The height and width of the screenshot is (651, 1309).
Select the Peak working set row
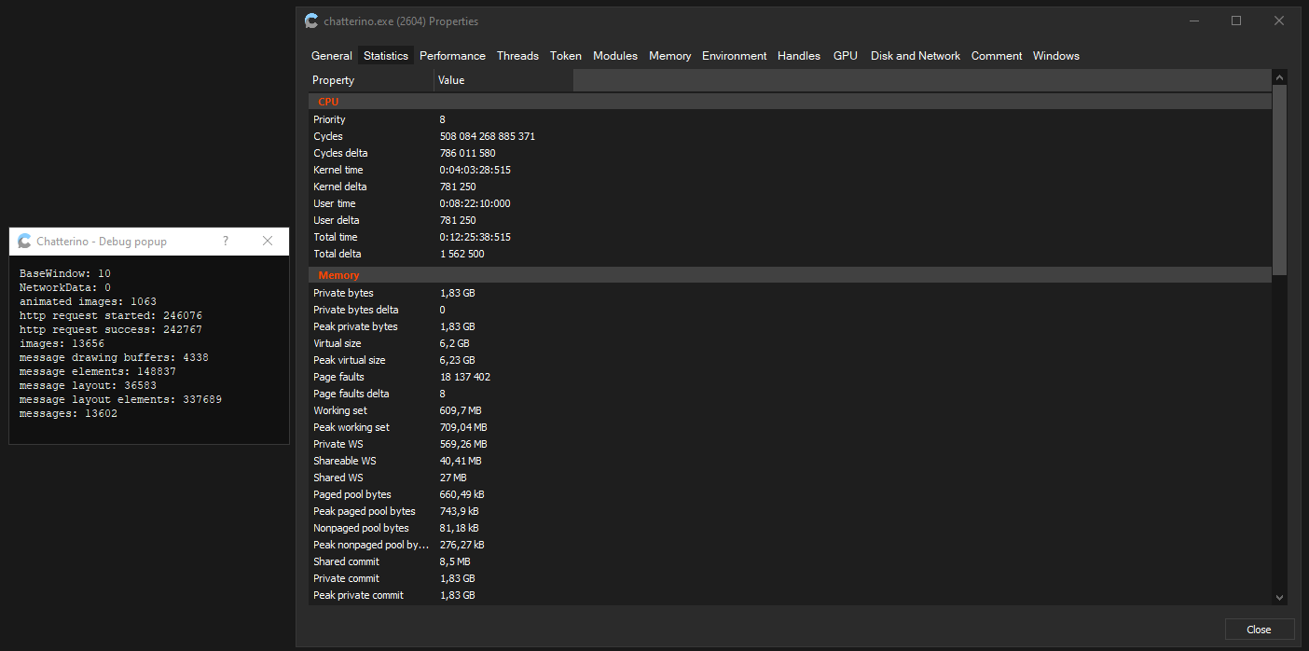point(790,427)
